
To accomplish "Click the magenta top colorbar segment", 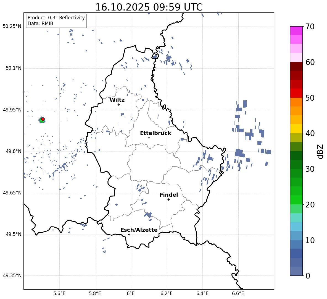I will [x=296, y=31].
